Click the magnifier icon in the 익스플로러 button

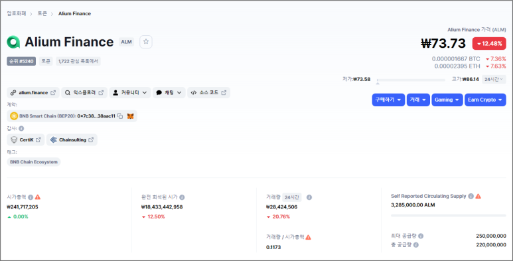click(x=68, y=93)
